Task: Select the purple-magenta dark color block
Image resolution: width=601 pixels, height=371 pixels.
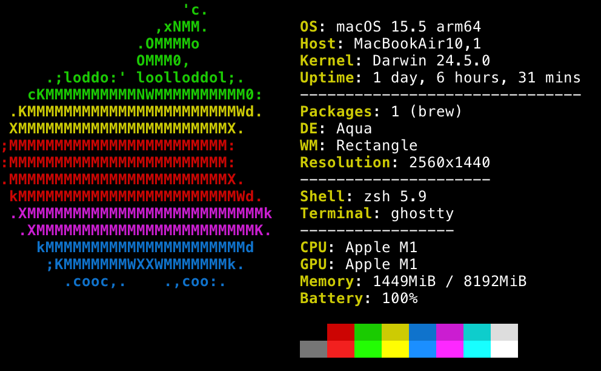Action: click(450, 332)
